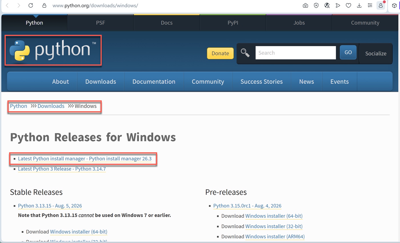Click the snapshot camera icon in toolbar
The height and width of the screenshot is (243, 400).
[305, 5]
